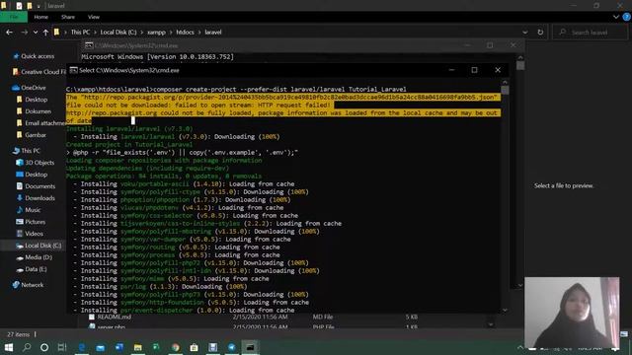Click htdocs in the address breadcrumb
The height and width of the screenshot is (355, 632).
[185, 33]
